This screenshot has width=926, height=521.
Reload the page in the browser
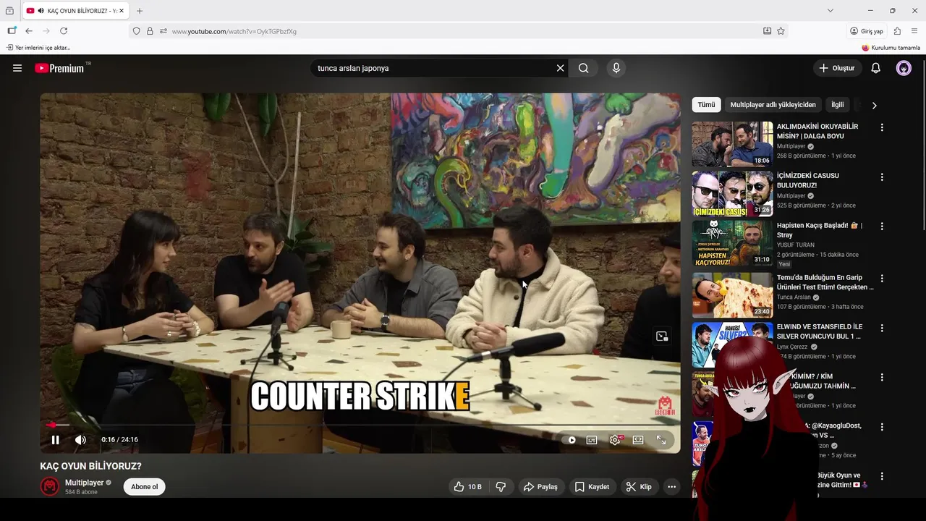[x=64, y=31]
